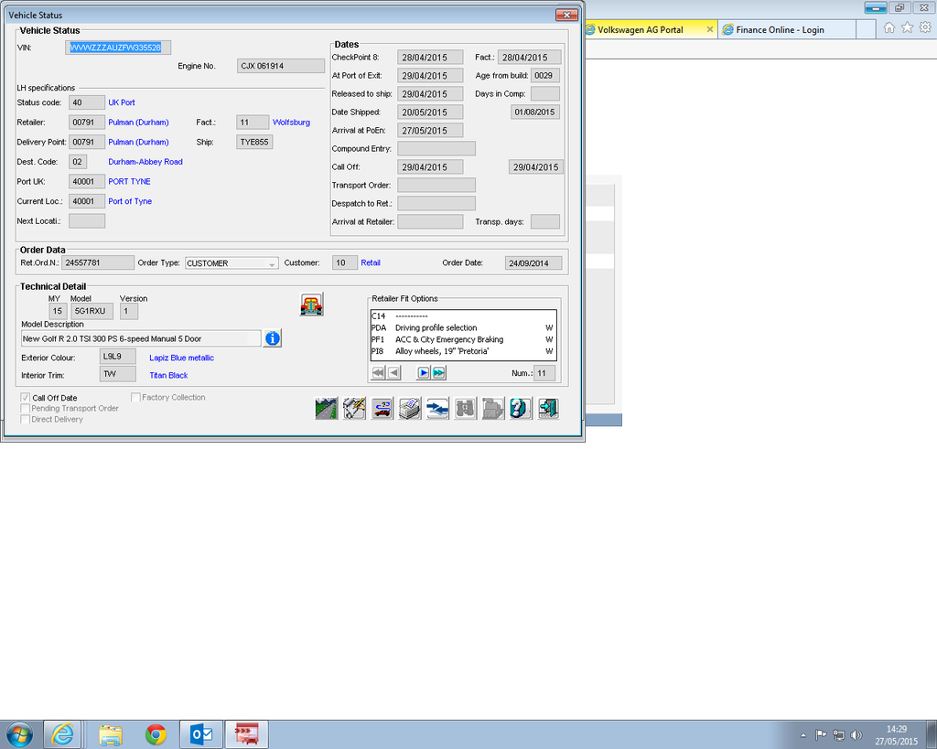This screenshot has width=937, height=749.
Task: Open browser Favorites star icon
Action: coord(907,27)
